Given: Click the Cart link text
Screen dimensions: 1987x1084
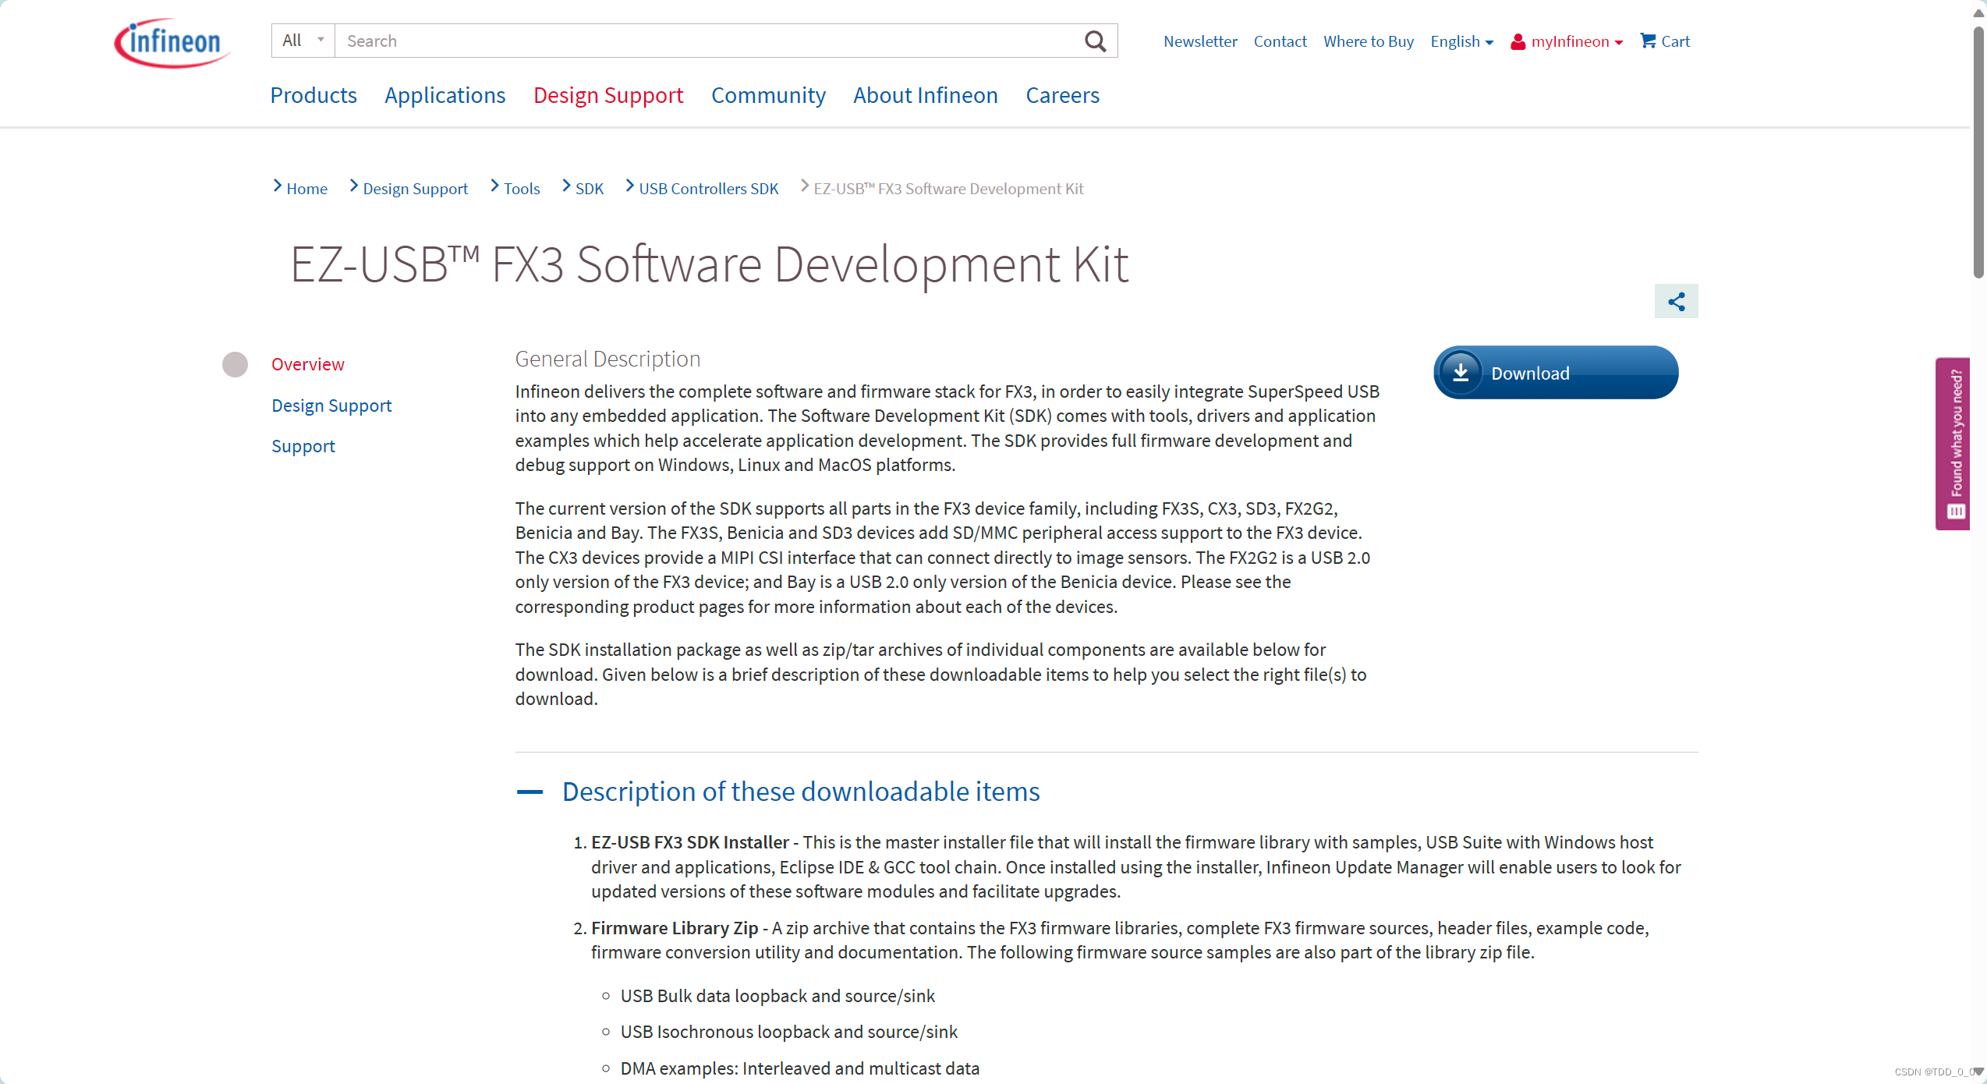Looking at the screenshot, I should 1675,41.
